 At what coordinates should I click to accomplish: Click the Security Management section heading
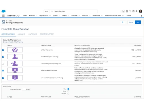tap(12, 40)
